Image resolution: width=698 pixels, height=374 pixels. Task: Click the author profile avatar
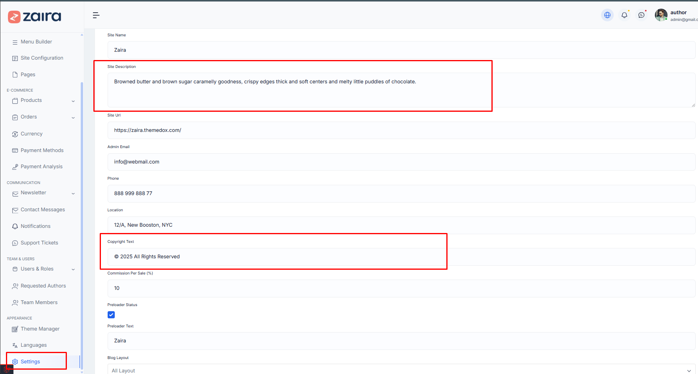[661, 15]
